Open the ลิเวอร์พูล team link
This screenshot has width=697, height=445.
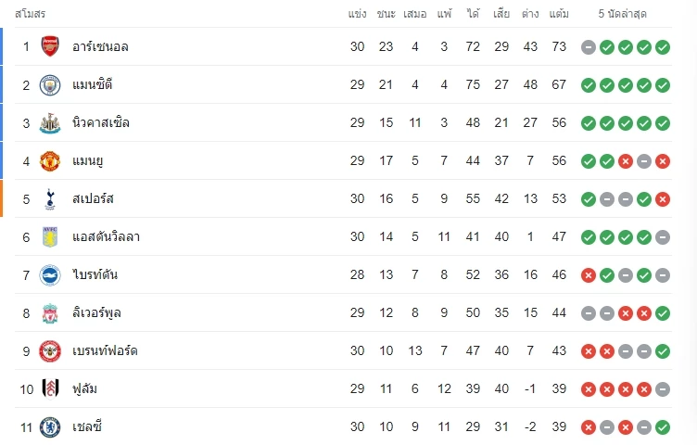[99, 312]
